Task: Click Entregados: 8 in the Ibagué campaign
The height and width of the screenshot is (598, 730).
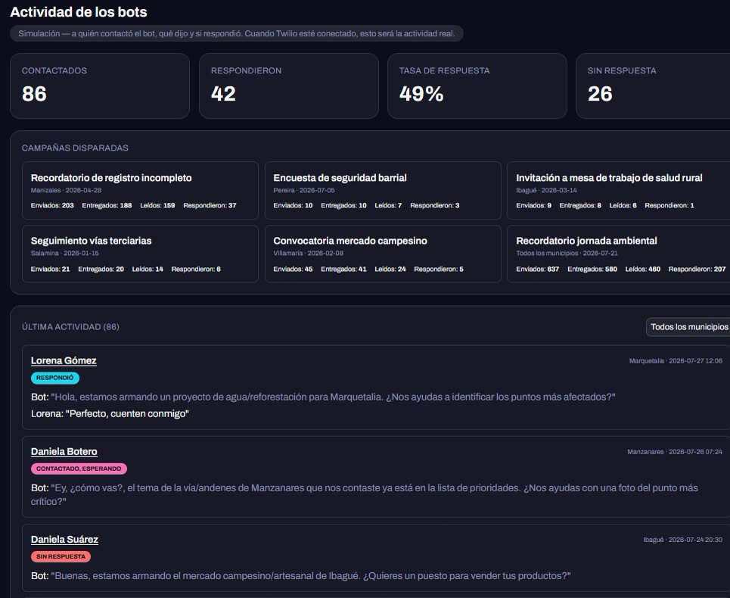Action: tap(580, 205)
